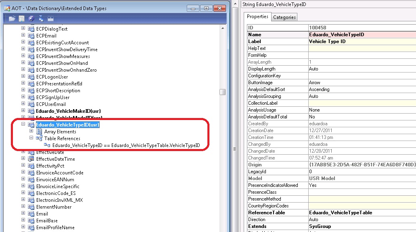Switch to the Categories tab

click(x=284, y=17)
